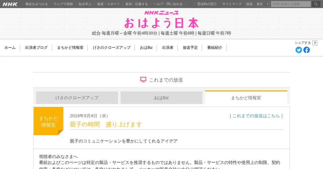
Task: Click the pink monitor icon beside これまでの放送
Action: [143, 80]
